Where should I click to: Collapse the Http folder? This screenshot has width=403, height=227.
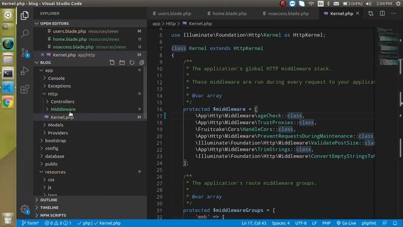53,94
